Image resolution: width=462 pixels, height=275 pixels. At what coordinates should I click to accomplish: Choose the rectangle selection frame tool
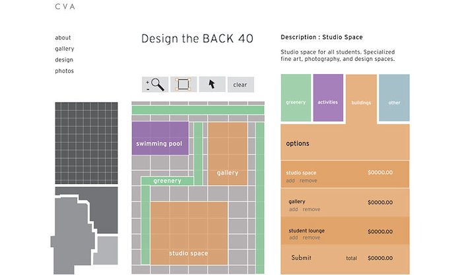click(183, 85)
